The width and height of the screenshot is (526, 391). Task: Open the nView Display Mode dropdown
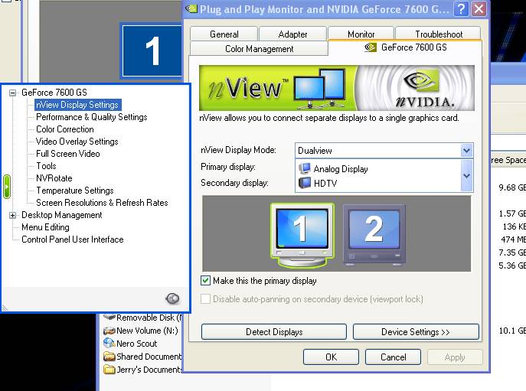pos(466,150)
